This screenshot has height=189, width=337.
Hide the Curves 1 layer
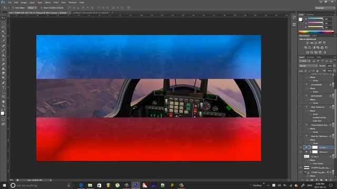pyautogui.click(x=301, y=147)
